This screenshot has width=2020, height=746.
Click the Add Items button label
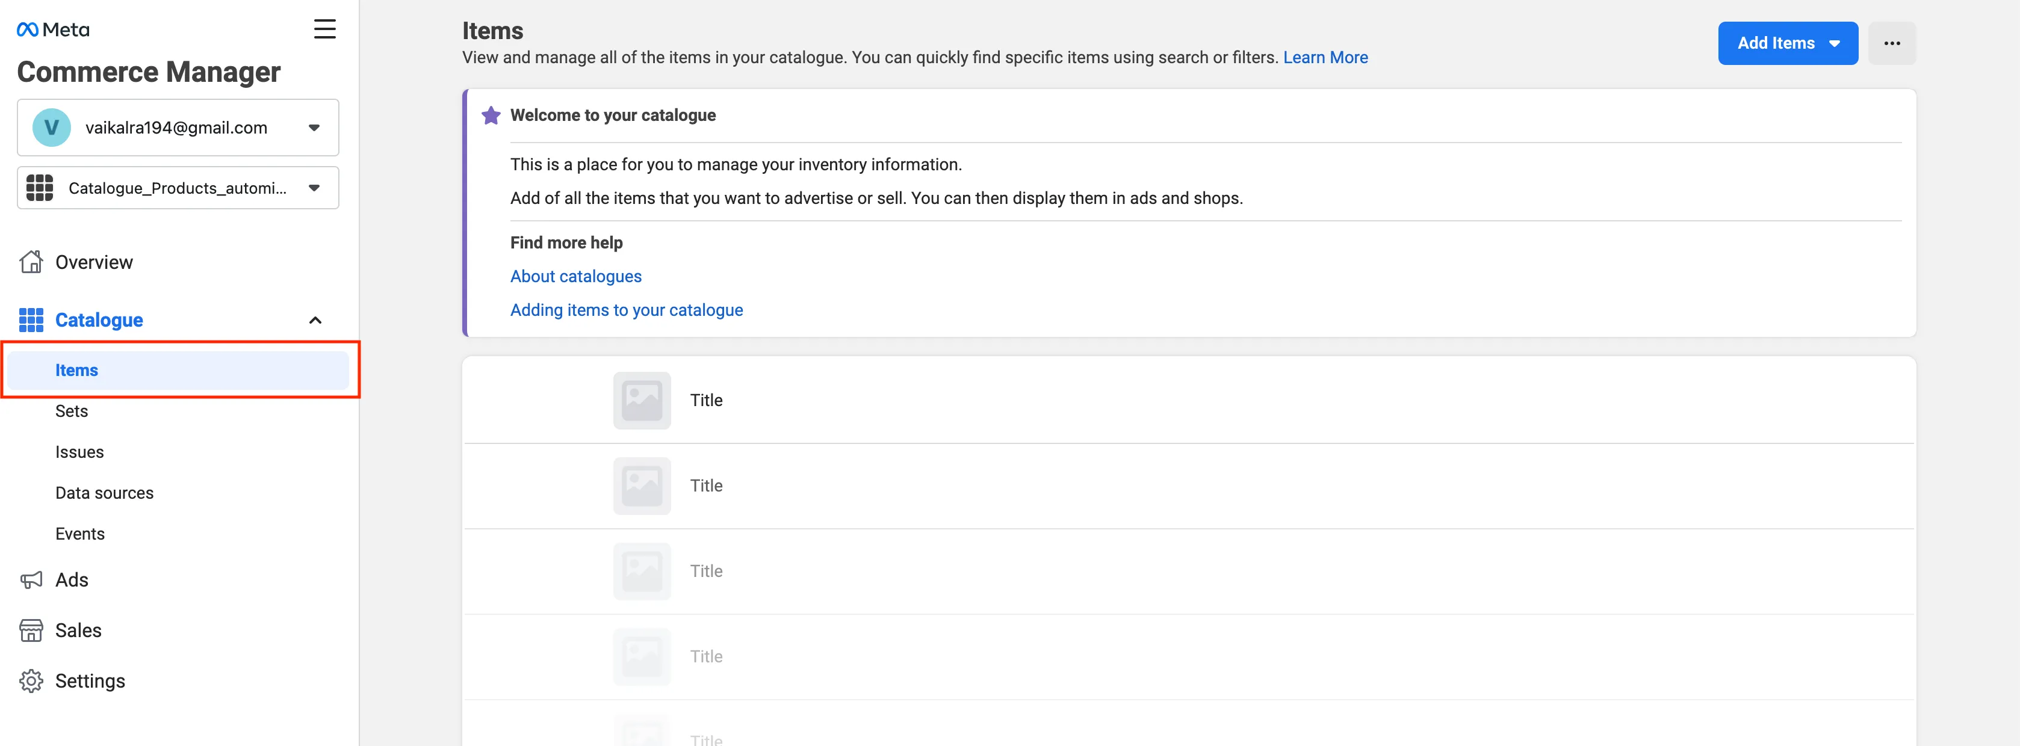tap(1776, 43)
